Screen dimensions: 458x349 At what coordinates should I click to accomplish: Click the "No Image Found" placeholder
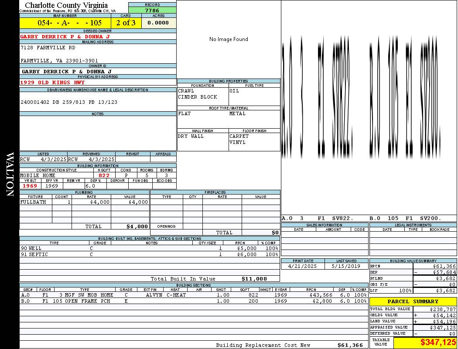pos(229,39)
